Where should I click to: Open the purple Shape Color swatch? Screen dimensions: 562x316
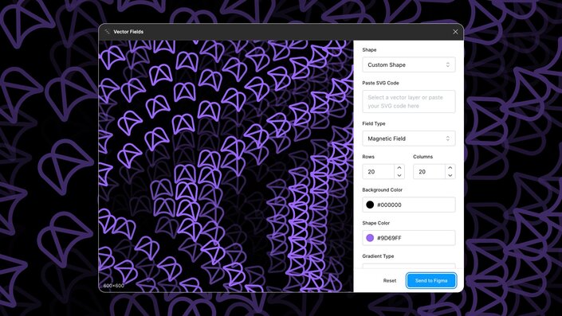point(370,238)
